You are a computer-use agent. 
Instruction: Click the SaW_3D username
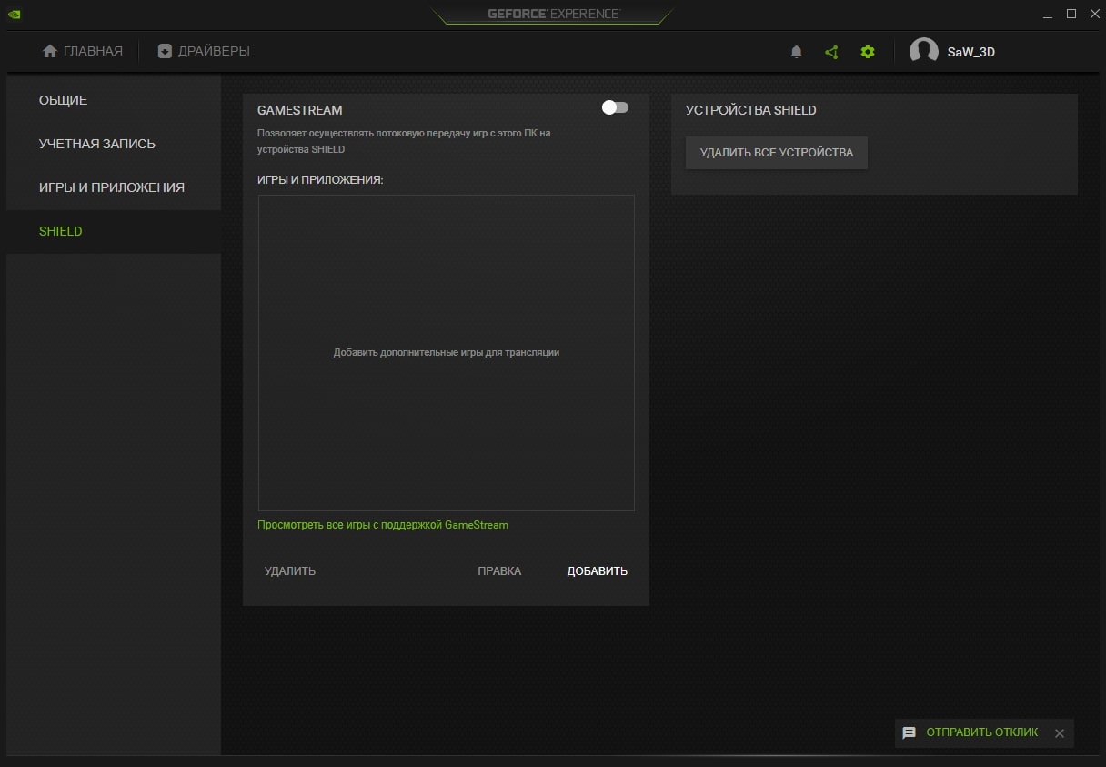[x=971, y=52]
